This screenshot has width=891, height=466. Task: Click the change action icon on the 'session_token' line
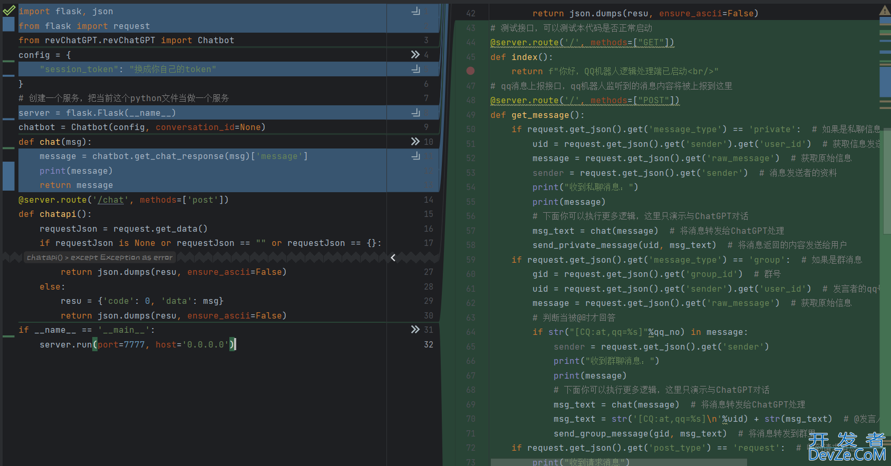pos(416,69)
